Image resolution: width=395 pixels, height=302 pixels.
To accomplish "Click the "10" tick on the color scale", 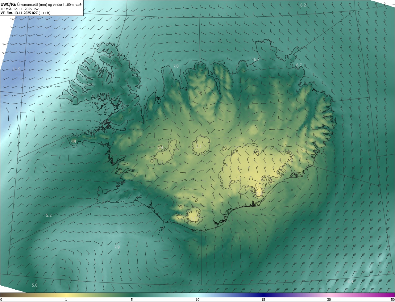I will pos(197,300).
